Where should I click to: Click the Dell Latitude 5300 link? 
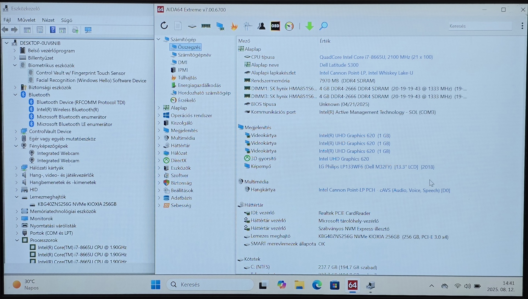(x=339, y=65)
